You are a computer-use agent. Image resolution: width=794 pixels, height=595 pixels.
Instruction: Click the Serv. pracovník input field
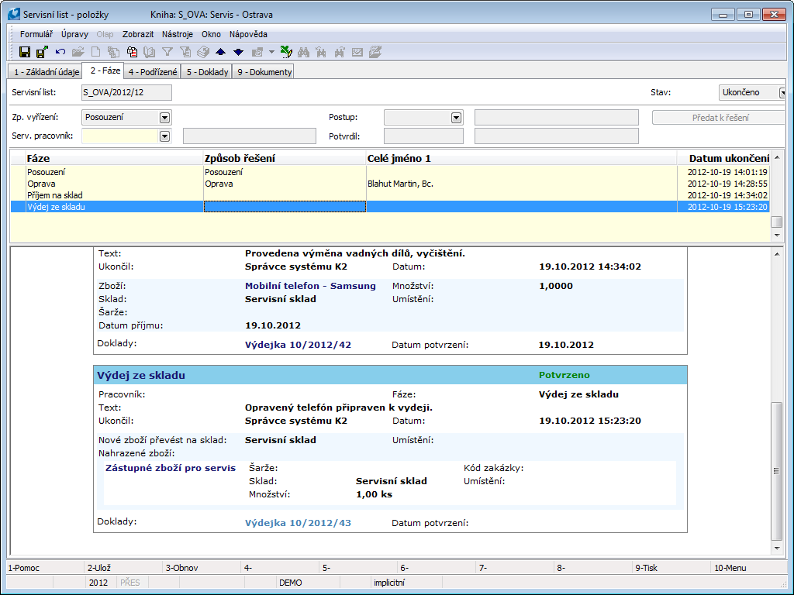(x=119, y=136)
